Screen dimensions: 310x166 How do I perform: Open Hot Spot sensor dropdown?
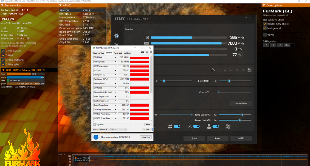115,70
